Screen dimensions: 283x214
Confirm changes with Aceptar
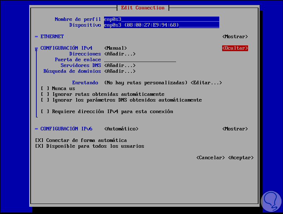[x=241, y=158]
